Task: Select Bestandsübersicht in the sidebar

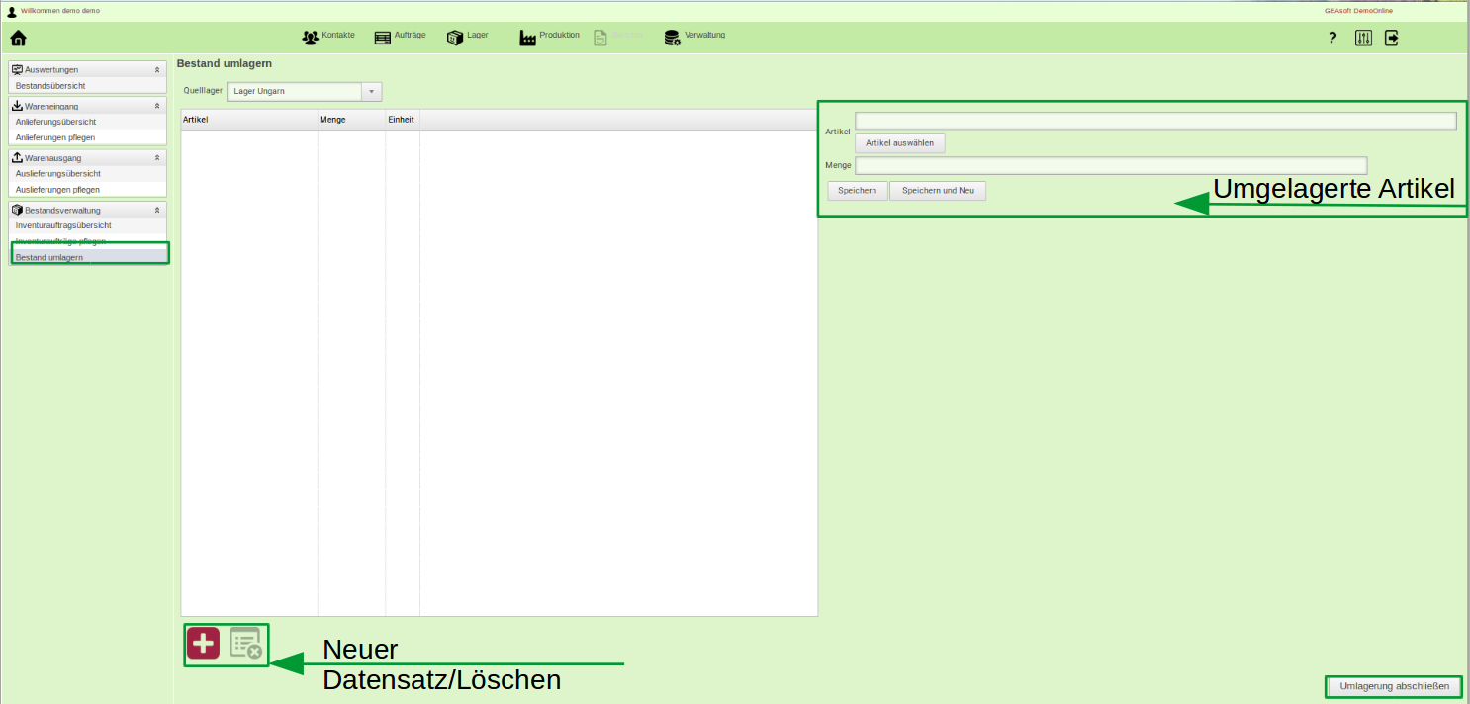Action: point(50,86)
